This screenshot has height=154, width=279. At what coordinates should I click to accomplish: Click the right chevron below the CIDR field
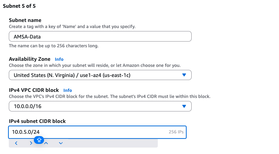[x=31, y=143]
